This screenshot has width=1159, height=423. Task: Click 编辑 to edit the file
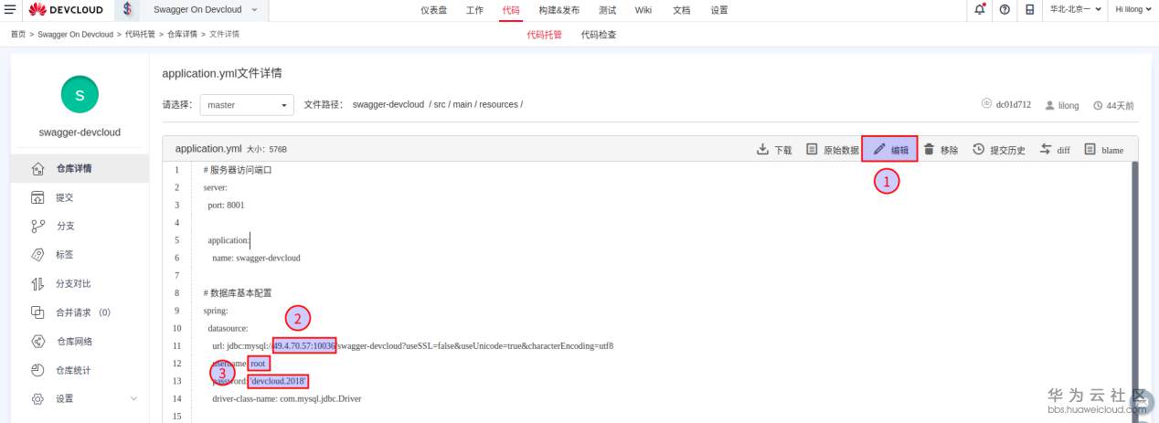pyautogui.click(x=889, y=149)
